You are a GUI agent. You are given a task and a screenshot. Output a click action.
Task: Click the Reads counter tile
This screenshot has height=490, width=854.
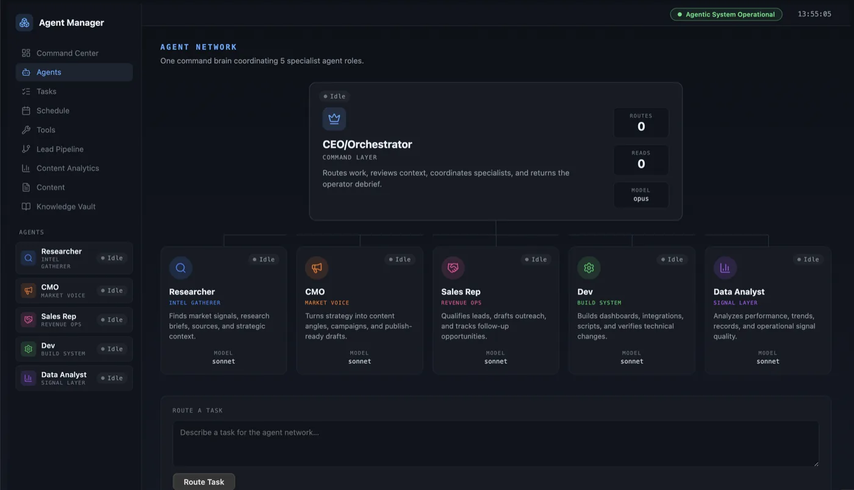pos(641,160)
